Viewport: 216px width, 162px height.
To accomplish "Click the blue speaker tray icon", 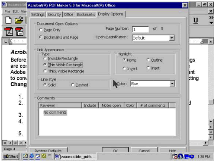I will click(x=191, y=156).
